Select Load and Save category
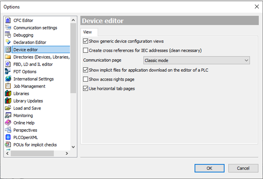This screenshot has width=263, height=179. 27,108
